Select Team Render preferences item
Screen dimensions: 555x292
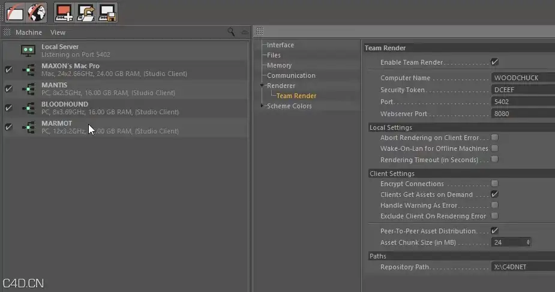click(296, 96)
